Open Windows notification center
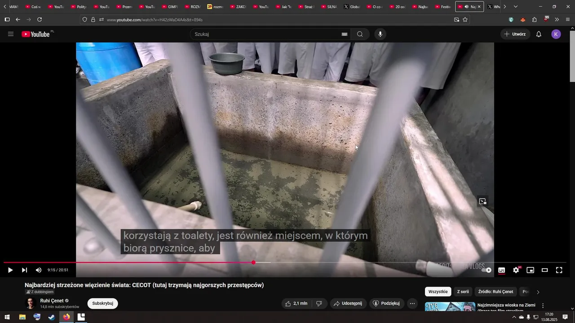 (x=565, y=317)
